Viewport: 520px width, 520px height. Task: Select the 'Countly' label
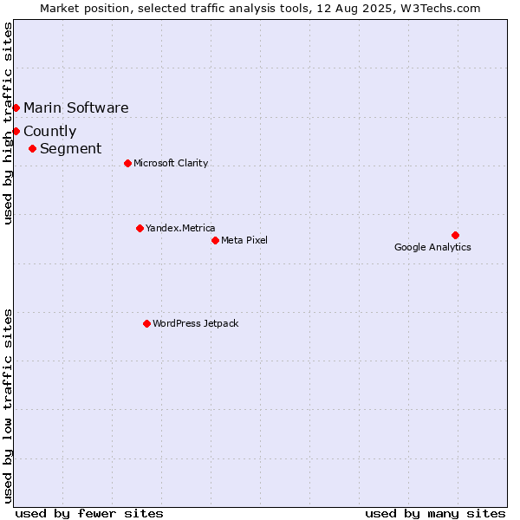50,132
